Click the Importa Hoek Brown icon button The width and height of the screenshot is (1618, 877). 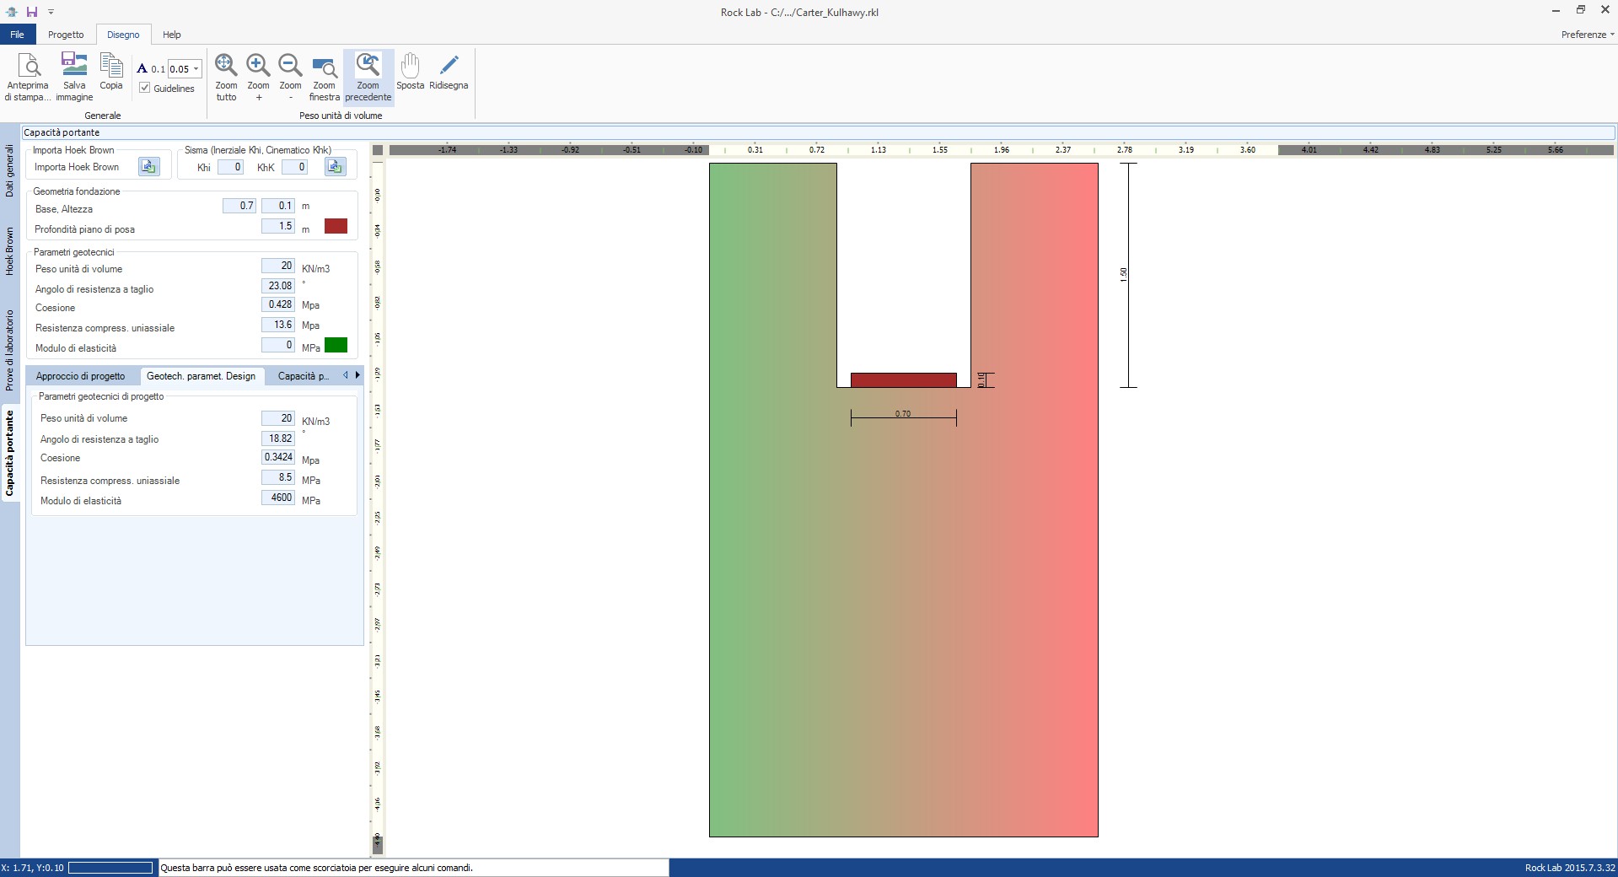pyautogui.click(x=149, y=167)
